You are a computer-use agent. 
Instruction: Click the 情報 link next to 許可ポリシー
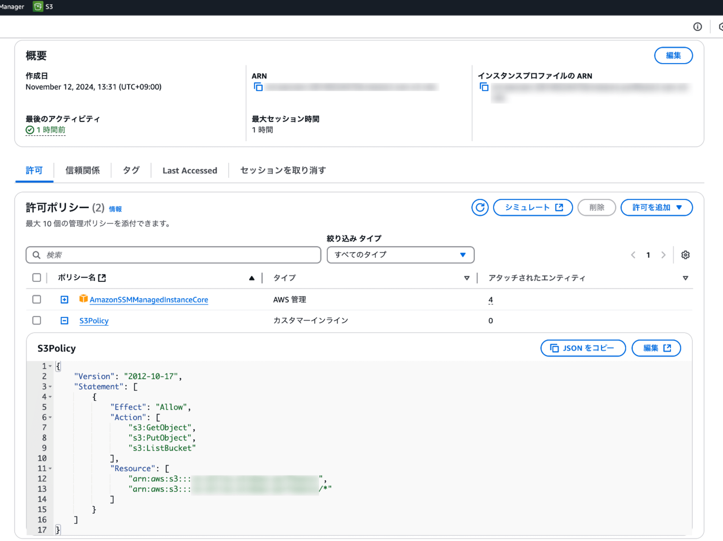(x=115, y=209)
